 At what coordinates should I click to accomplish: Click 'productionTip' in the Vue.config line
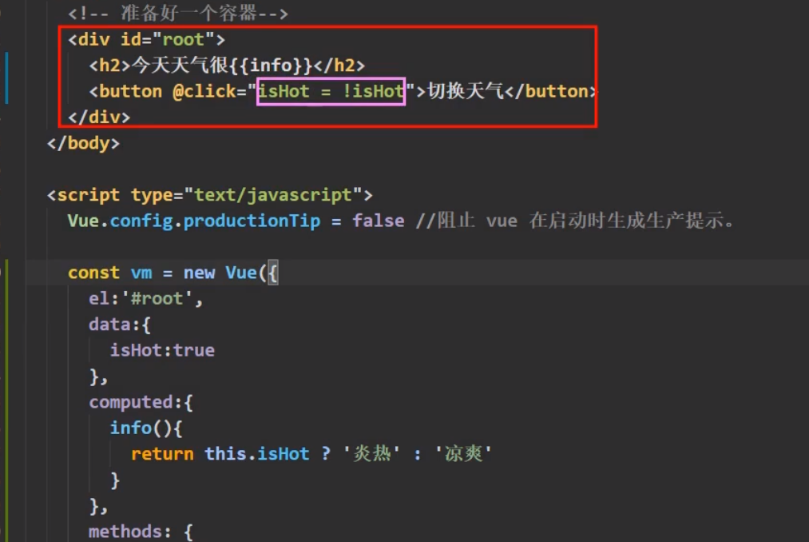point(252,221)
